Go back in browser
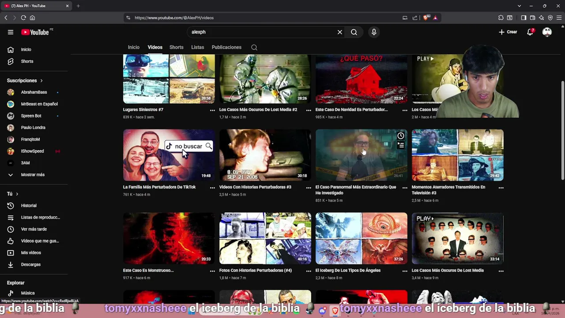 [x=6, y=18]
